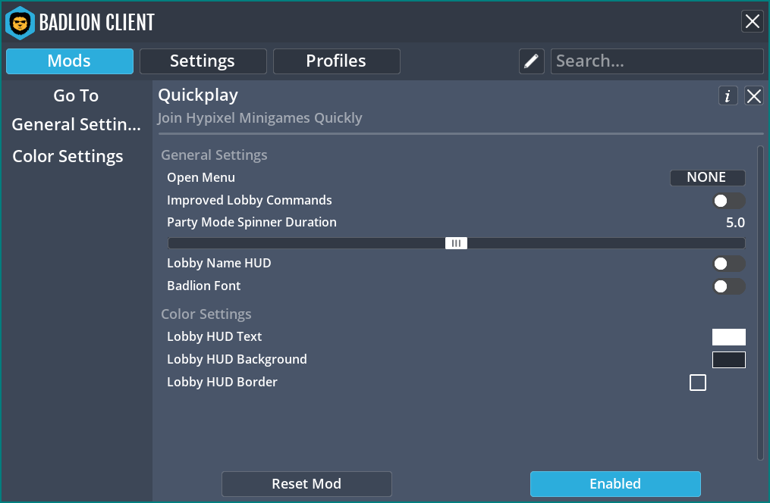This screenshot has height=503, width=770.
Task: Select the Mods tab
Action: coord(69,61)
